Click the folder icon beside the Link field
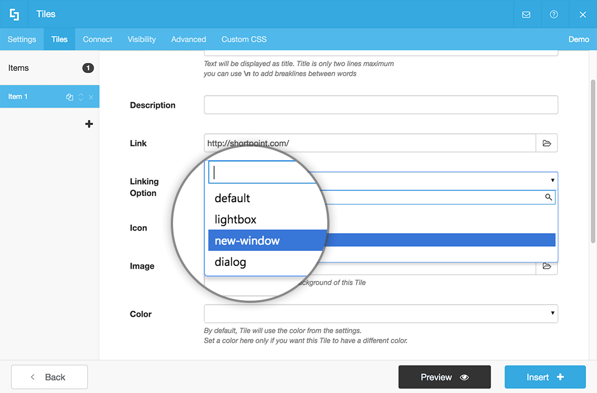597x393 pixels. click(x=546, y=143)
